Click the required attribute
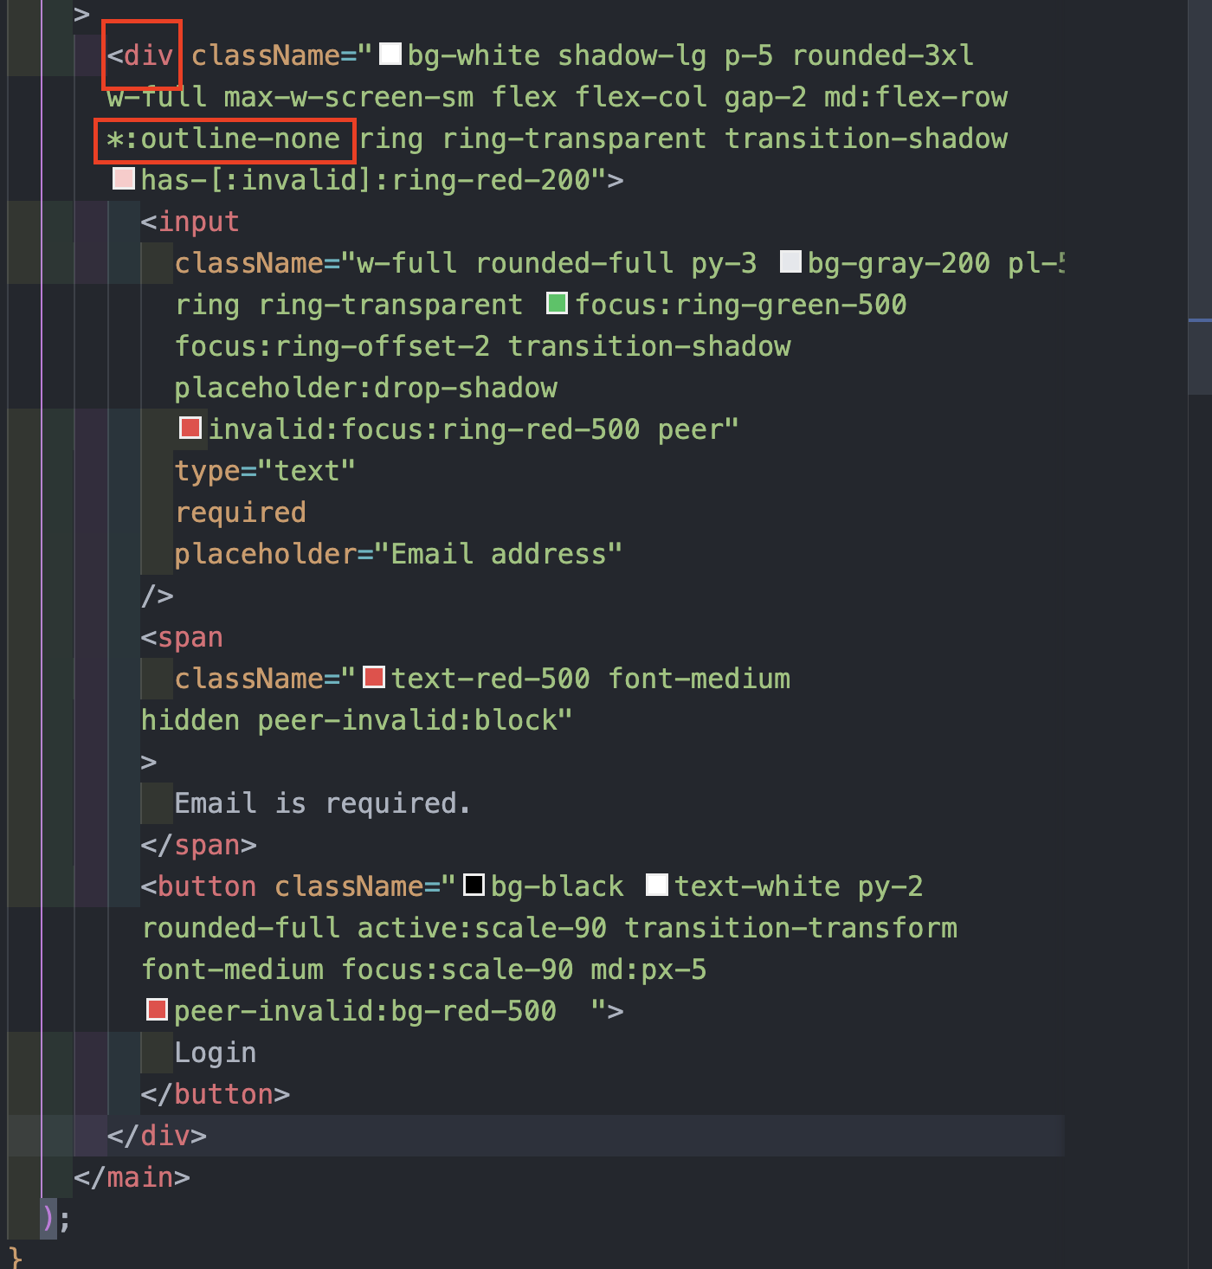1212x1269 pixels. click(241, 512)
